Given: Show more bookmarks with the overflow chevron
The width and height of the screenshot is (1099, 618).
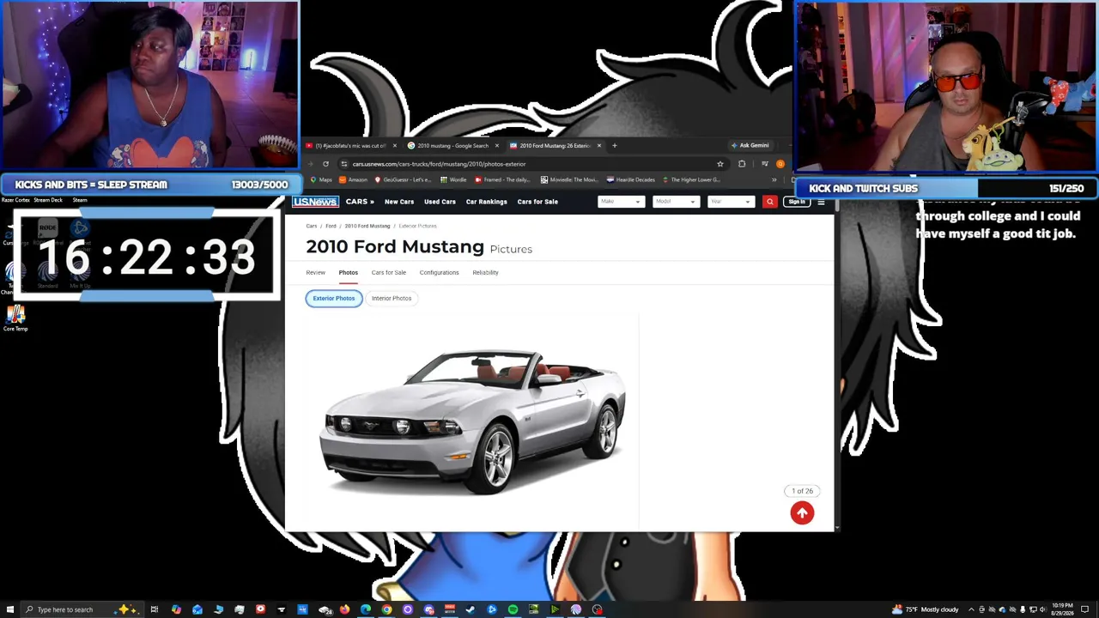Looking at the screenshot, I should click(x=774, y=180).
